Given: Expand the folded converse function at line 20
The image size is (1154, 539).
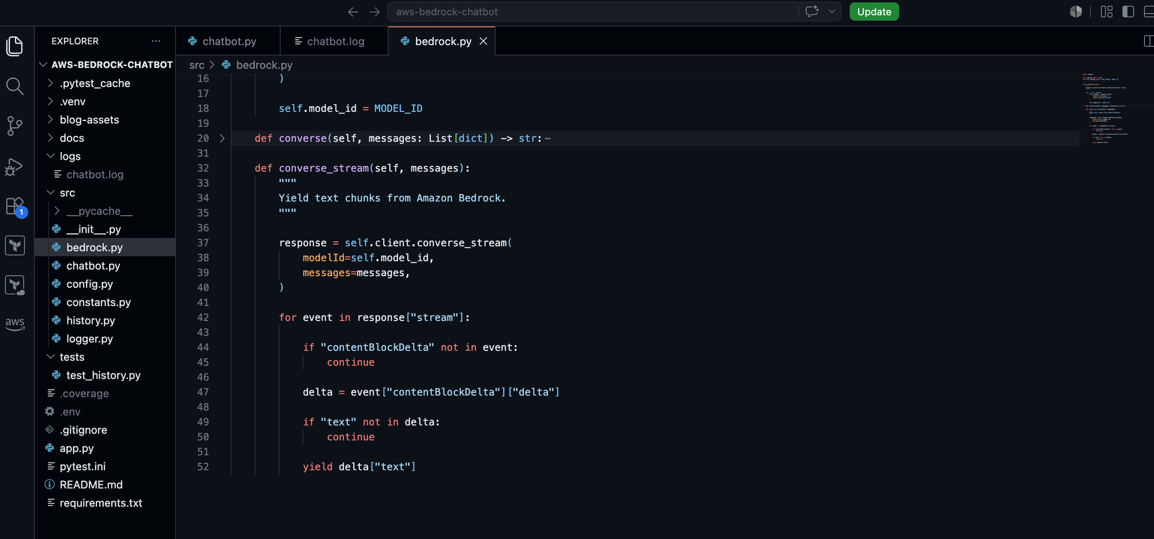Looking at the screenshot, I should point(222,138).
